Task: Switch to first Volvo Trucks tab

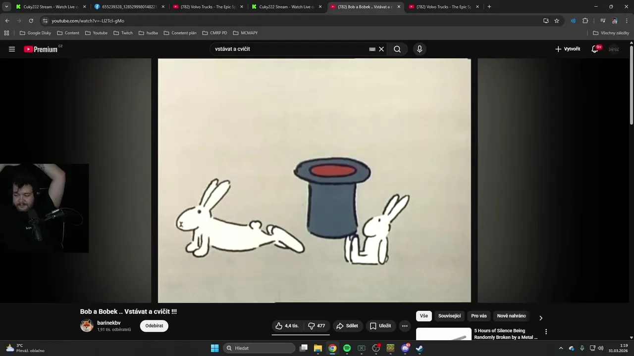Action: [208, 7]
